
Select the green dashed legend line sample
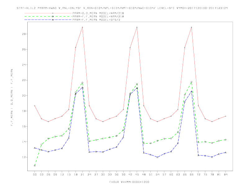[x=48, y=16]
